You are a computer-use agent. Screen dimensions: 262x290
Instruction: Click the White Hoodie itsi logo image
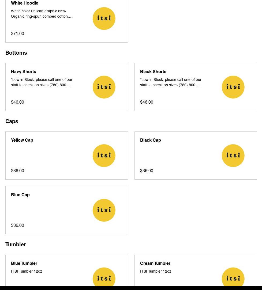tap(104, 18)
